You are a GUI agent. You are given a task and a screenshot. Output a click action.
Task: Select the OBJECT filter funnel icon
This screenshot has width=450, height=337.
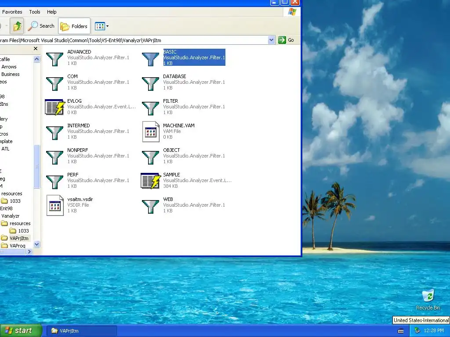pos(150,158)
